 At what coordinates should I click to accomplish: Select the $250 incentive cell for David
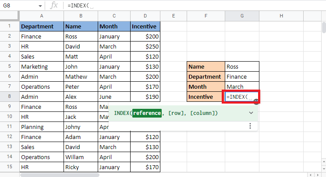pyautogui.click(x=145, y=46)
